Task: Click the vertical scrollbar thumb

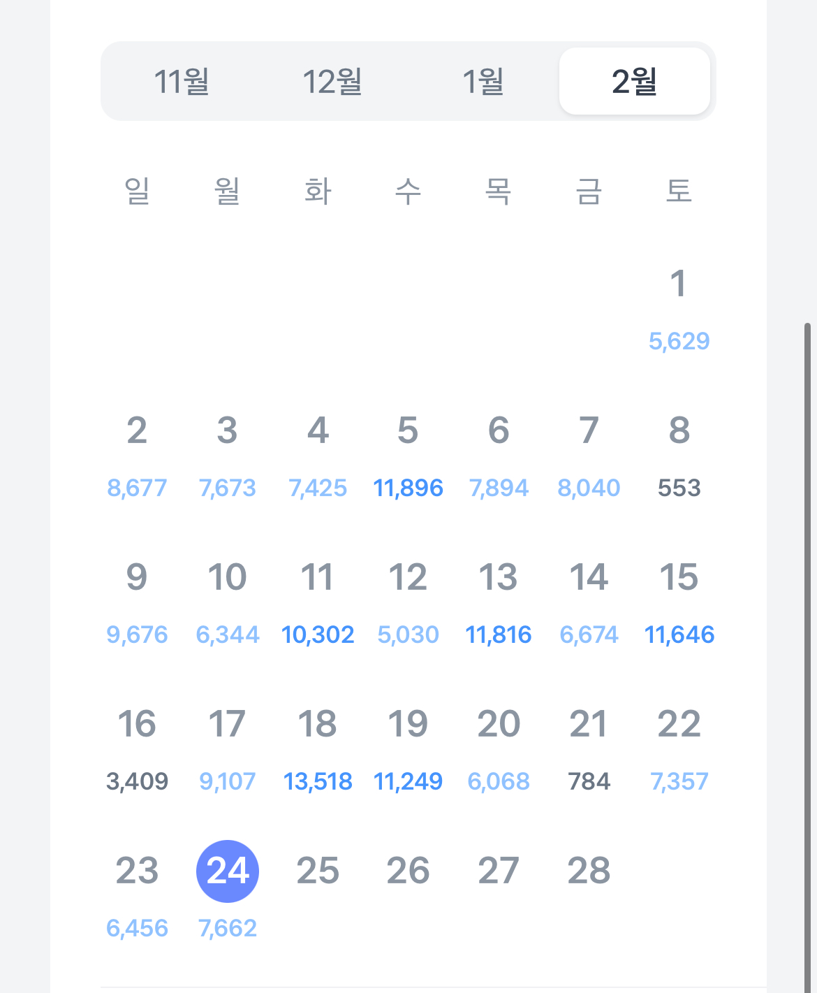Action: click(809, 657)
